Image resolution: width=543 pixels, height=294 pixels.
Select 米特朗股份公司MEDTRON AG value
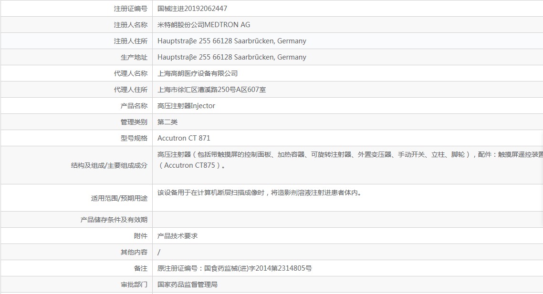(x=204, y=25)
